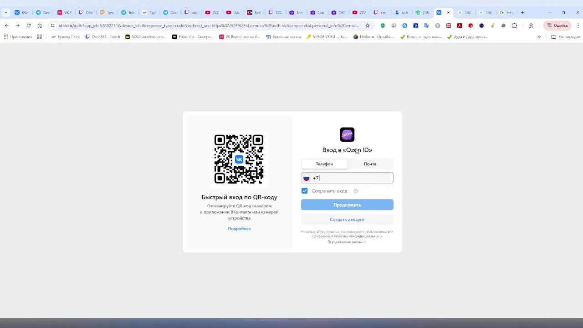This screenshot has height=328, width=583.
Task: Open the Вспыш и чудо-маш bookmark
Action: (421, 37)
